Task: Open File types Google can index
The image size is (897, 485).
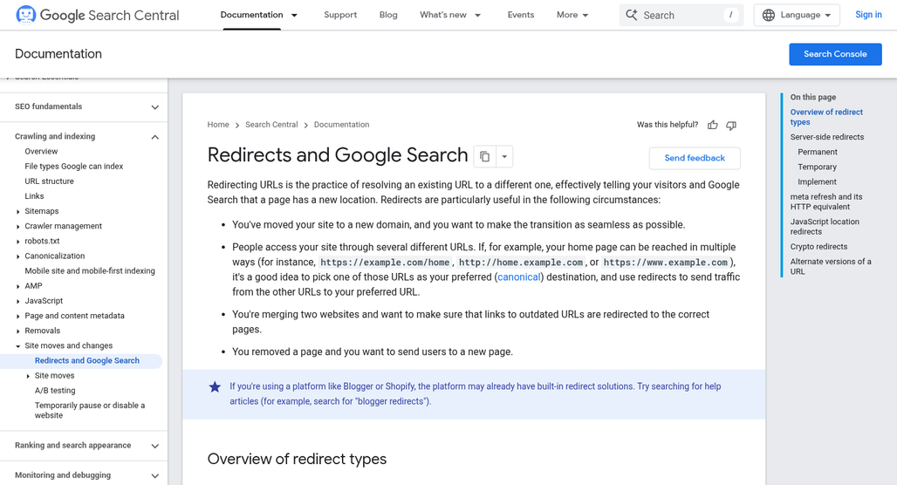Action: [74, 167]
